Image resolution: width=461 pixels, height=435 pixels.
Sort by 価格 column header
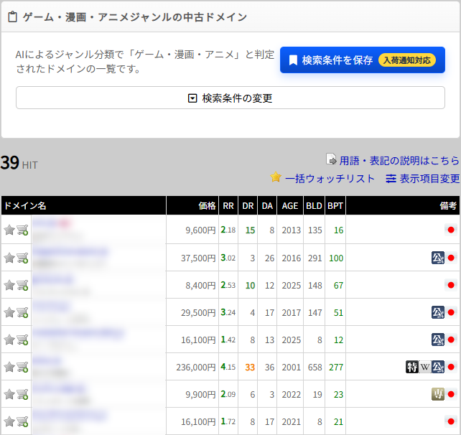click(x=192, y=205)
